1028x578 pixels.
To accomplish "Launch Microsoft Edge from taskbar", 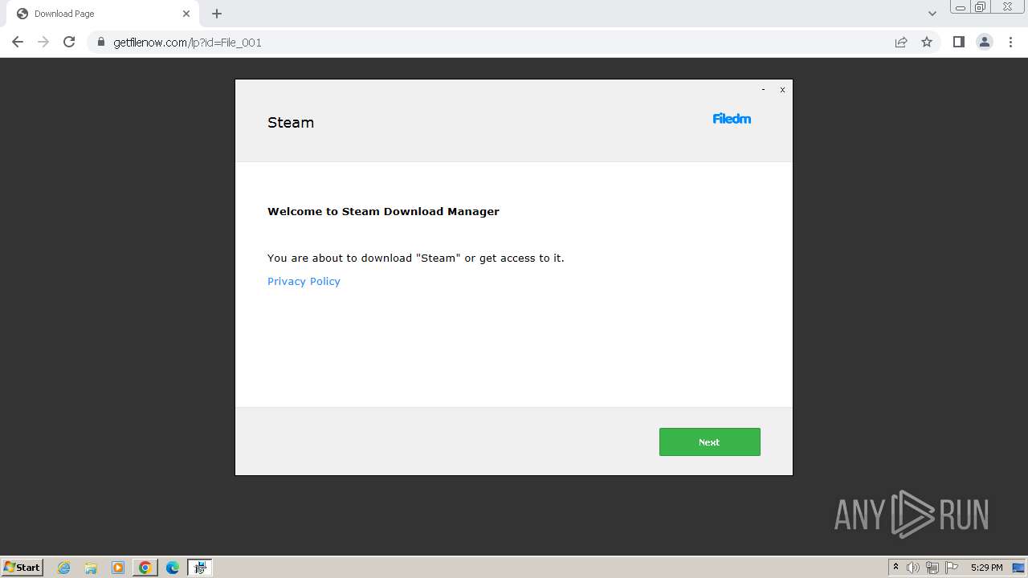I will (172, 568).
